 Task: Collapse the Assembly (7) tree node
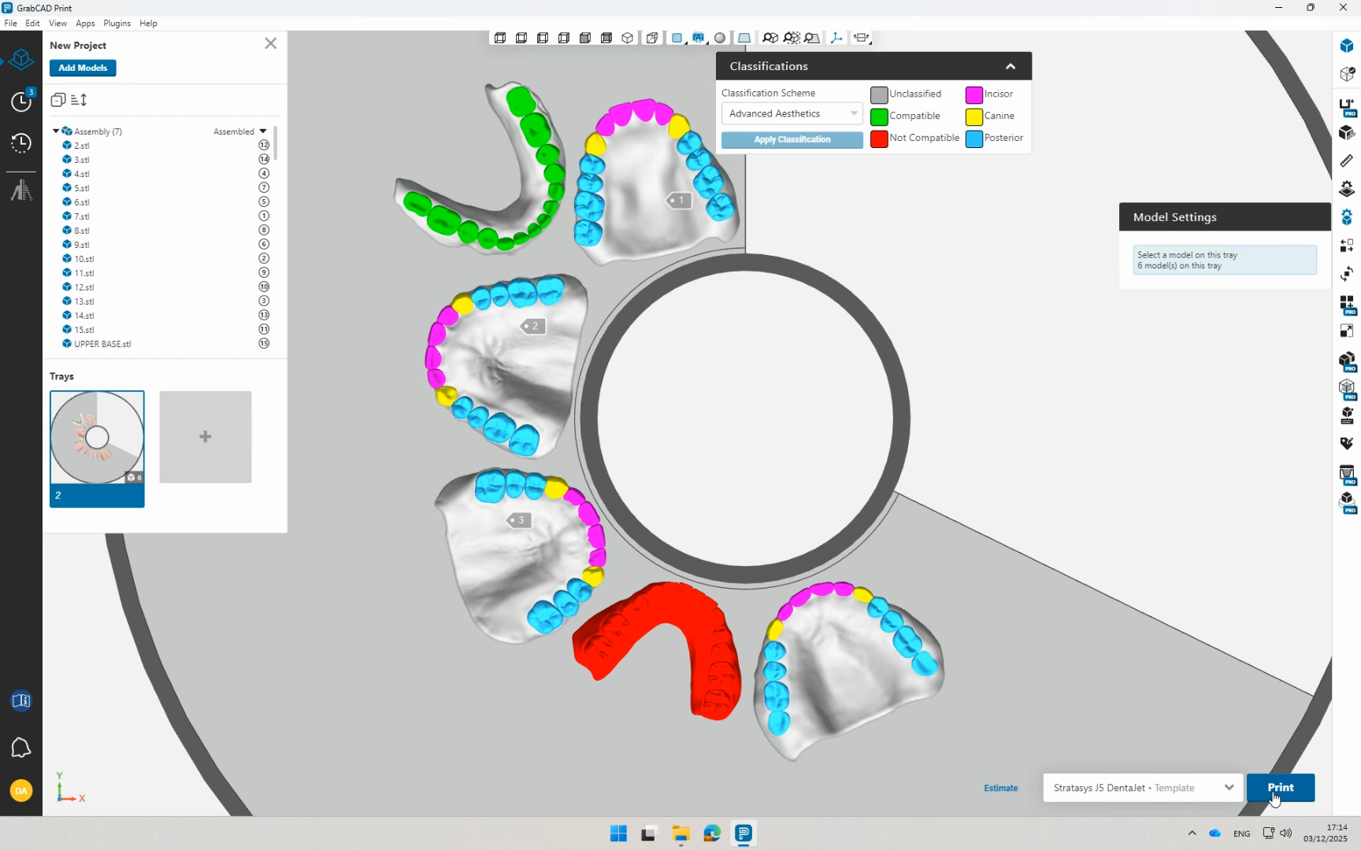(55, 131)
